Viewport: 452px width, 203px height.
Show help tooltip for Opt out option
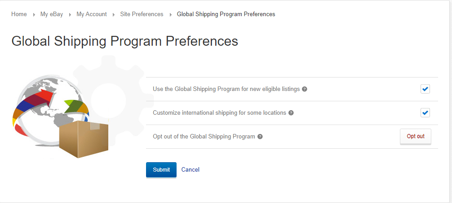pyautogui.click(x=260, y=137)
